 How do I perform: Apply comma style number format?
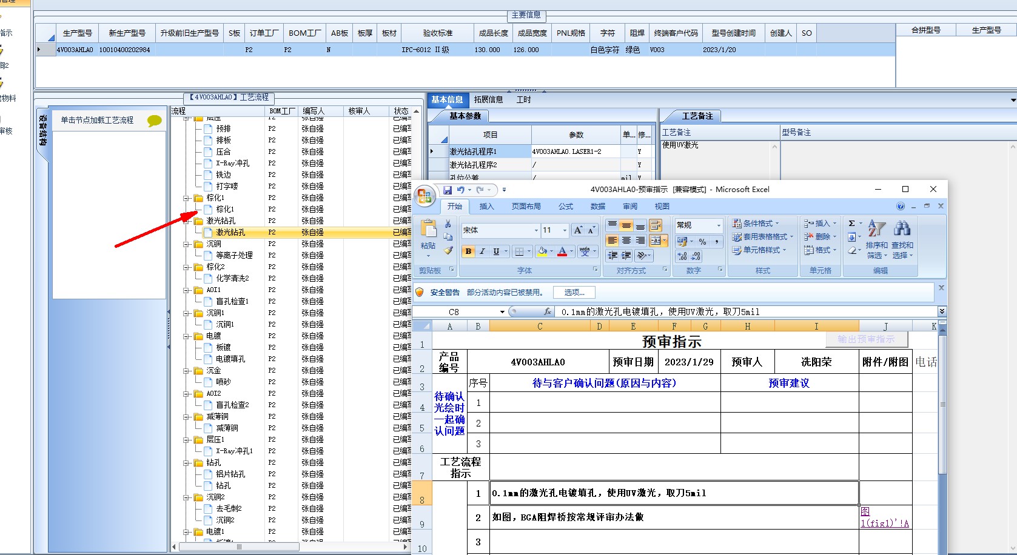pyautogui.click(x=716, y=241)
